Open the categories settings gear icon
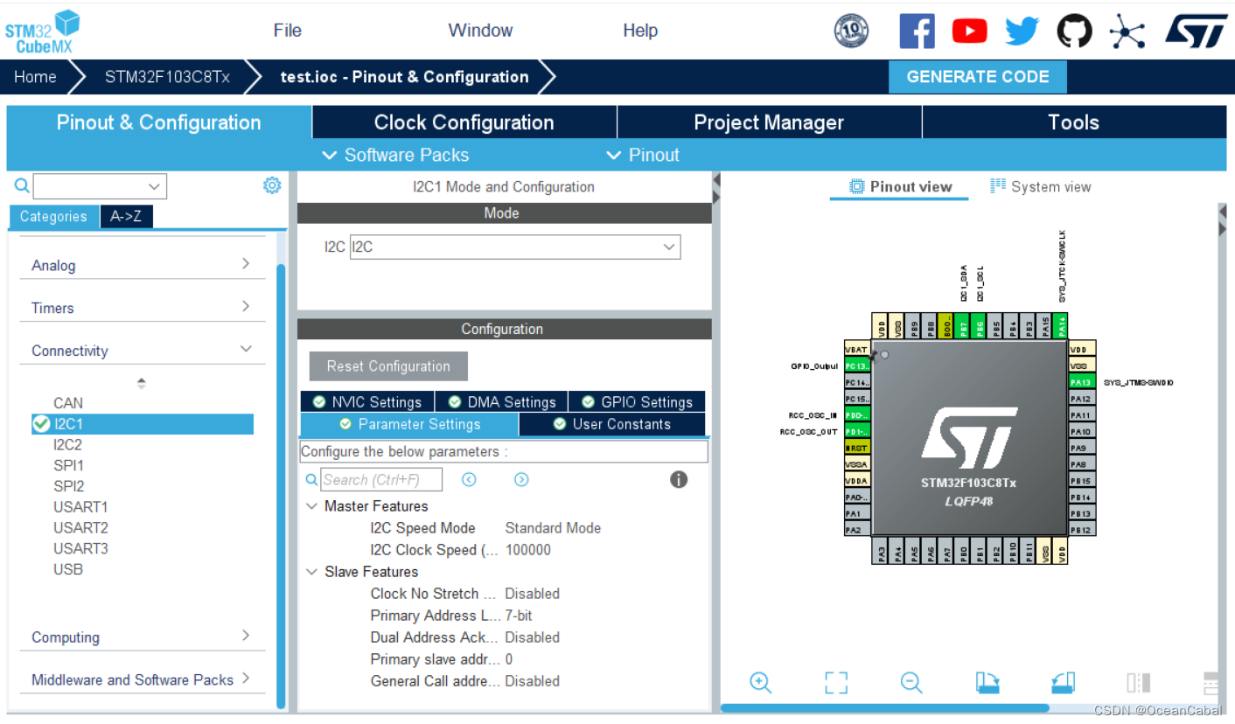 point(272,185)
